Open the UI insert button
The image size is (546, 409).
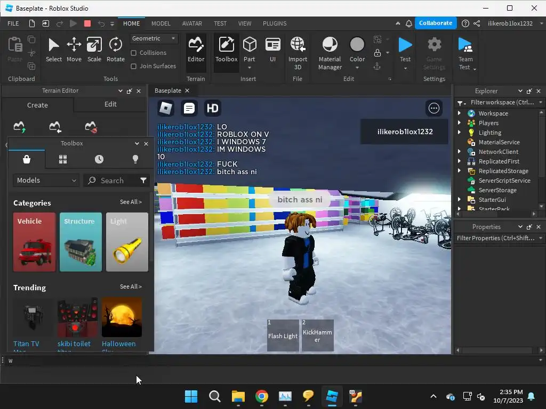(272, 51)
